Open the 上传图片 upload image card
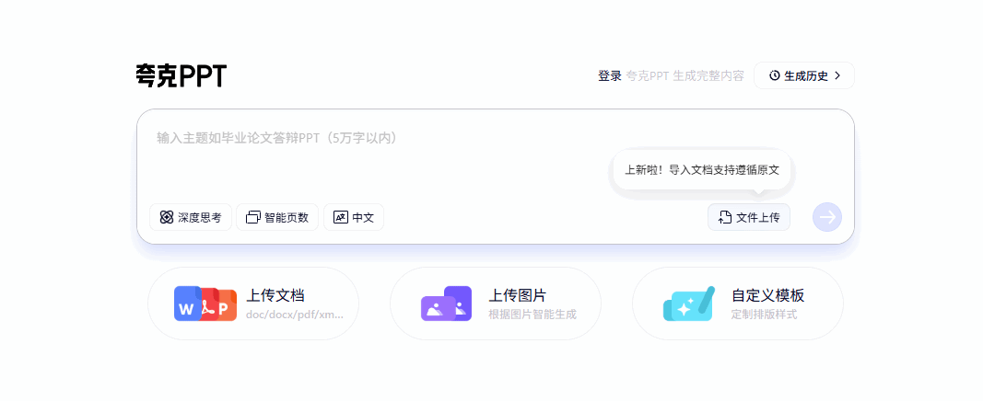 point(496,304)
